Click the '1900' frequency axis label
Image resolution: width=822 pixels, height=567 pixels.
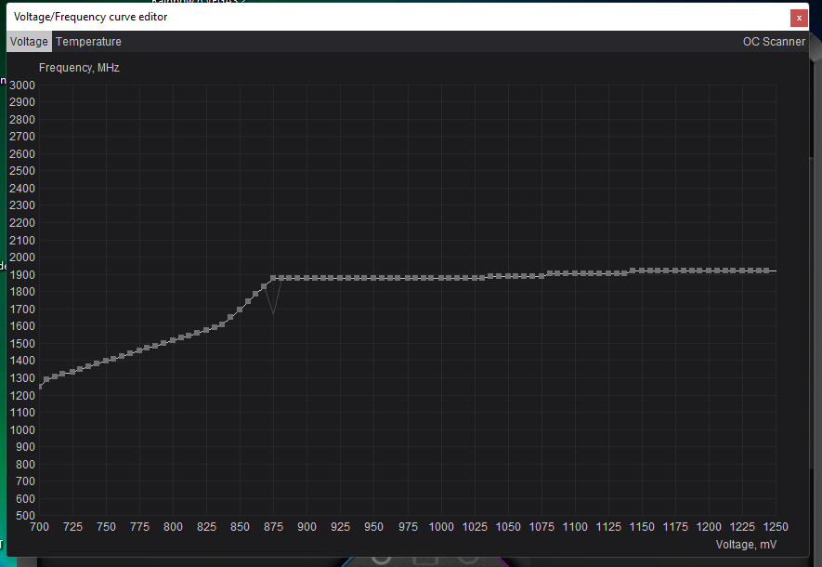pos(22,275)
